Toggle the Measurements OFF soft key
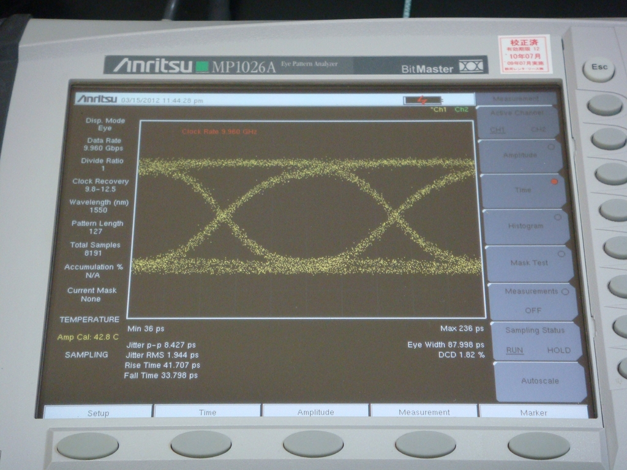The width and height of the screenshot is (627, 470). 533,300
